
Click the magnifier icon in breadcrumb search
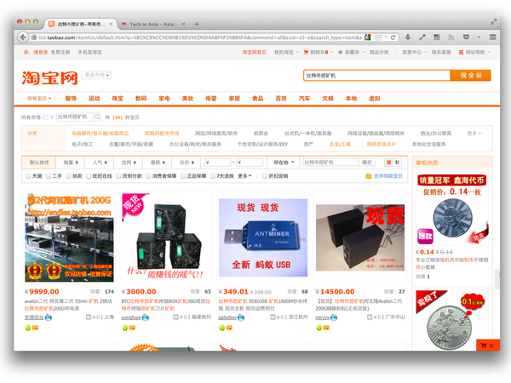[97, 117]
